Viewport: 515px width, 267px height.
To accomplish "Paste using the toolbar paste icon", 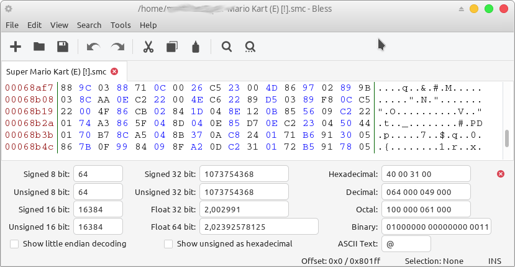I will 196,47.
